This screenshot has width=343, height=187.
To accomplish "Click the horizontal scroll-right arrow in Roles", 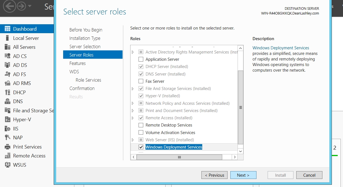I will click(235, 157).
